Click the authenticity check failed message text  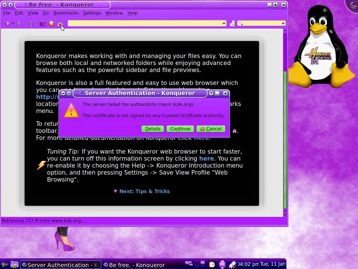coord(138,104)
